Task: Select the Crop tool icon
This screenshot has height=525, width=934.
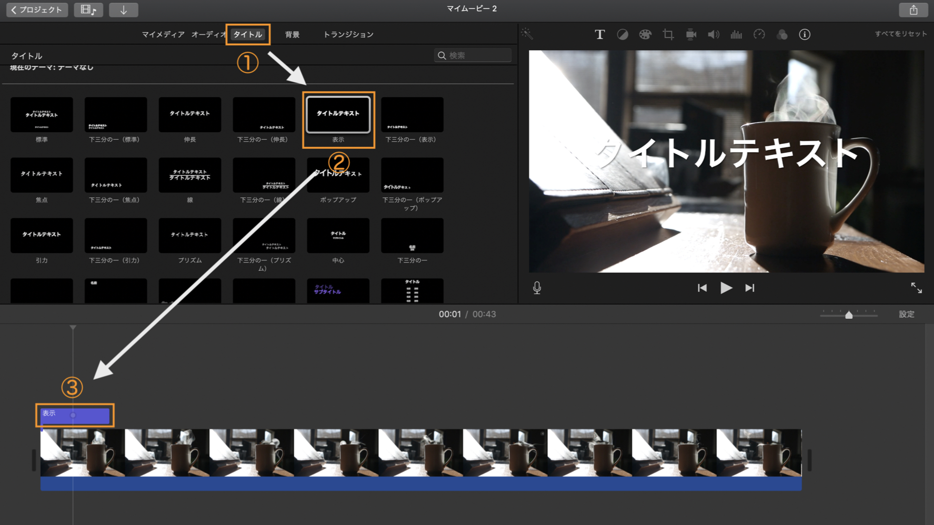Action: (668, 35)
